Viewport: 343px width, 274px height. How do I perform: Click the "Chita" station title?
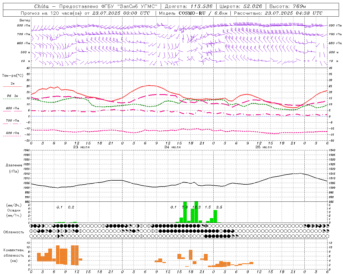click(x=42, y=6)
